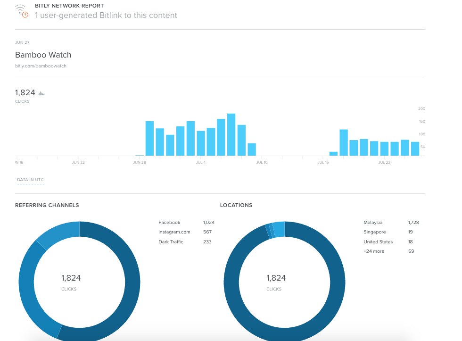Viewport: 462px width, 341px height.
Task: Click the Singapore count 19
Action: click(411, 232)
